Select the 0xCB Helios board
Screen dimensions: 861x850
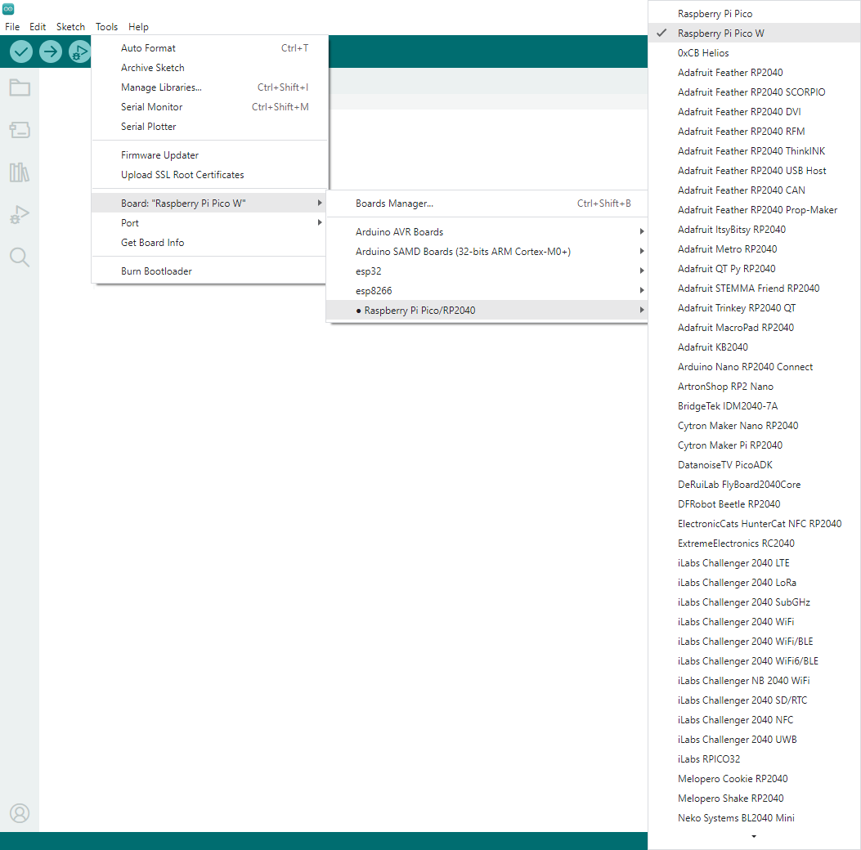[755, 53]
